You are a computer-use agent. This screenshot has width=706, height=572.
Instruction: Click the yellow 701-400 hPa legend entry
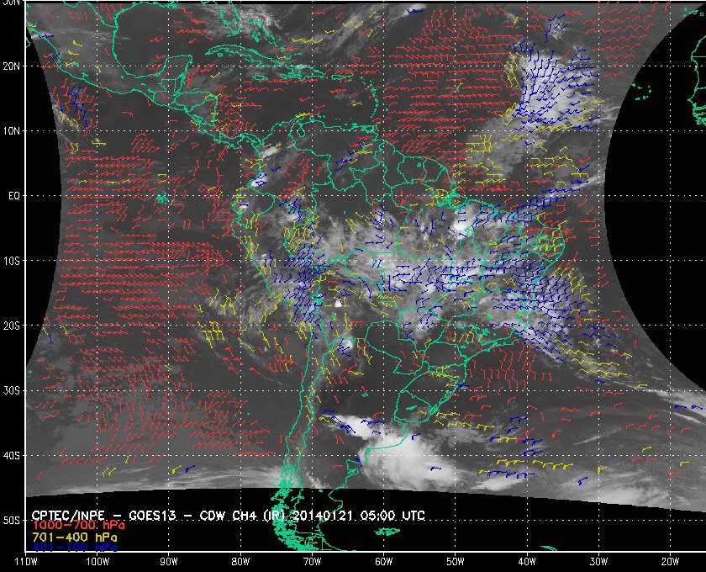click(x=75, y=538)
